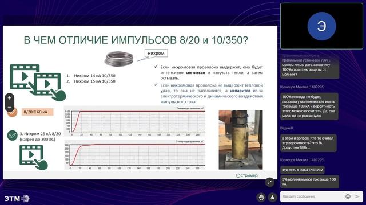The image size is (366, 205).
Task: Open the ETM logo
Action: [x=17, y=199]
